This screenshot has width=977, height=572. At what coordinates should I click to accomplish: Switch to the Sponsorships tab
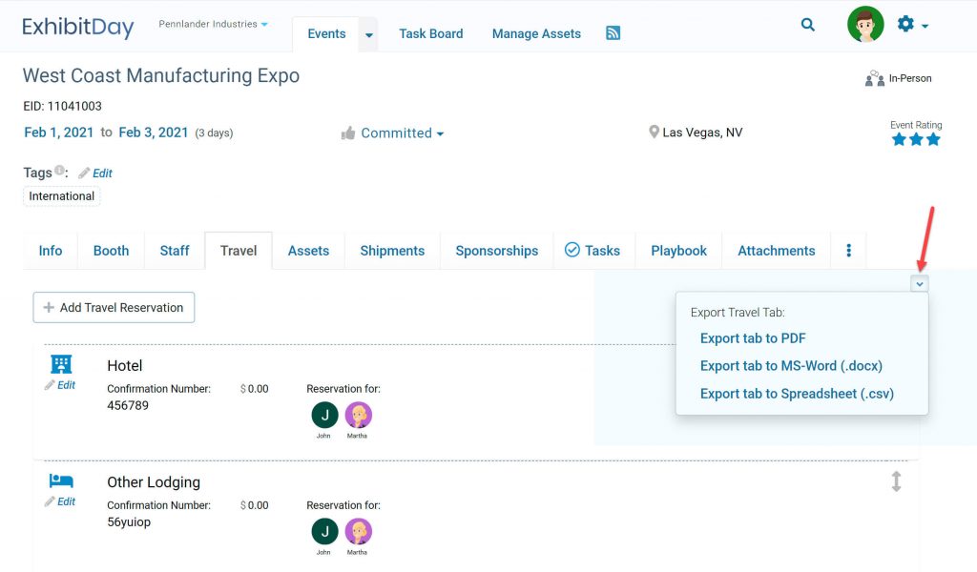click(496, 250)
